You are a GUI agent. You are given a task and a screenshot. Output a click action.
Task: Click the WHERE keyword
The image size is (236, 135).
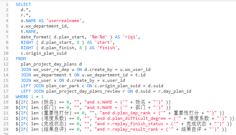pyautogui.click(x=22, y=97)
